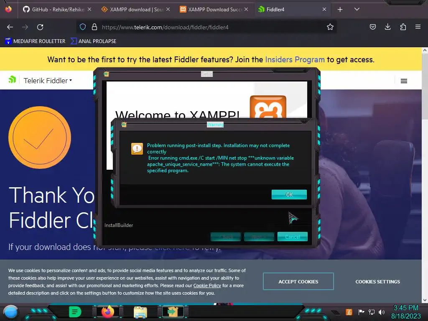Click the page scrollbar up arrow
This screenshot has height=321, width=428.
click(x=425, y=50)
